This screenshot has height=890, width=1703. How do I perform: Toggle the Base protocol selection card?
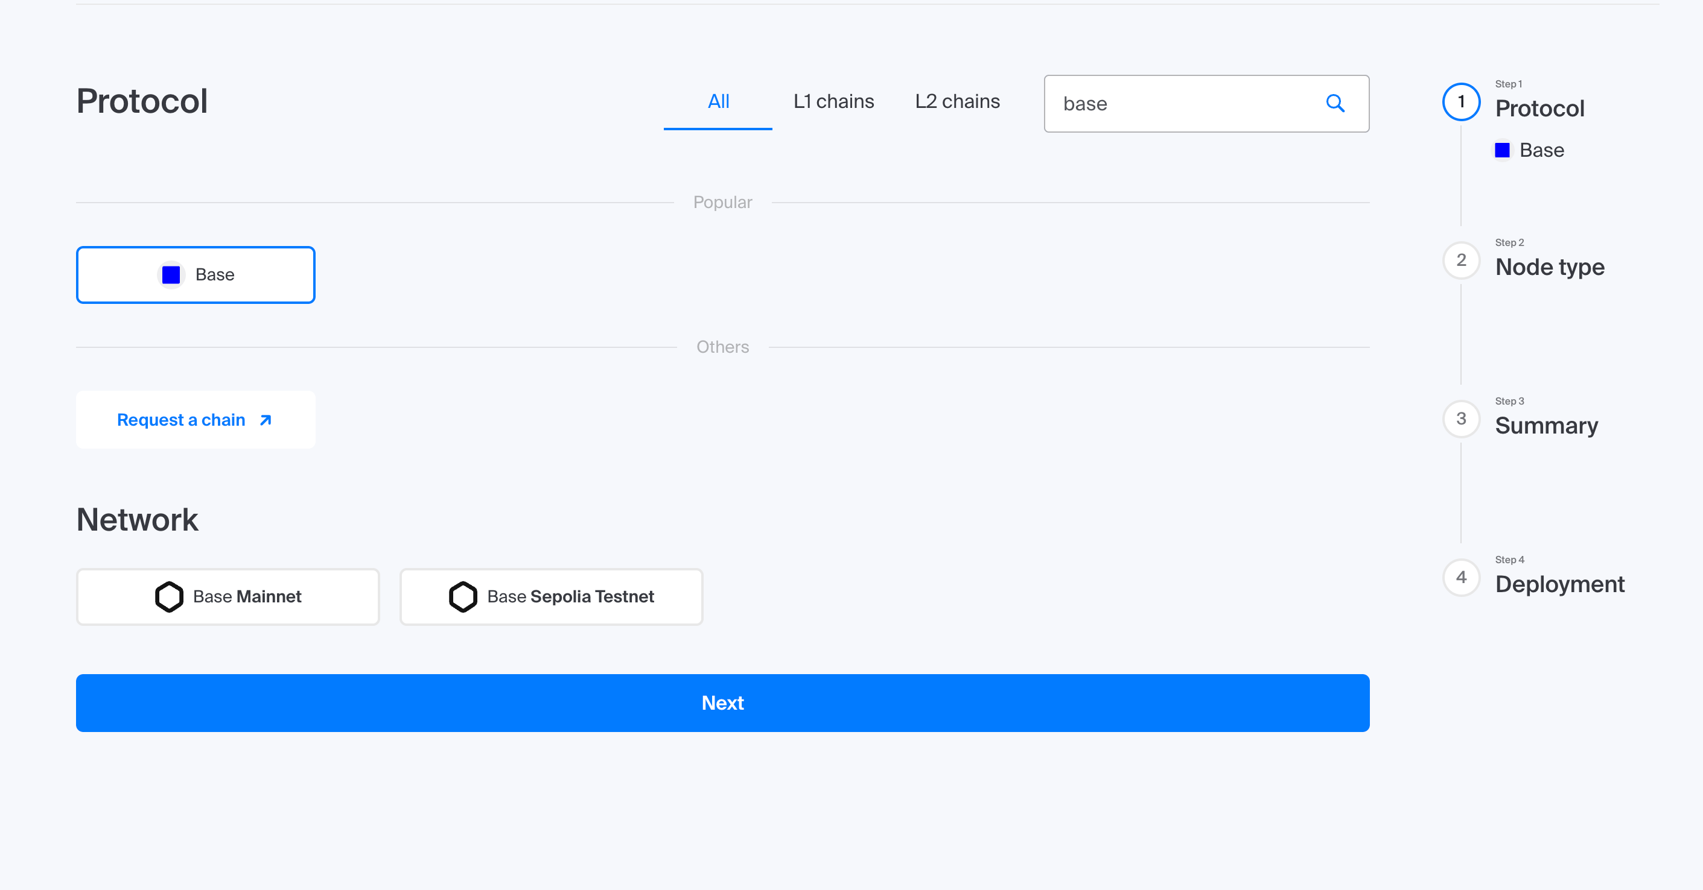click(x=196, y=275)
